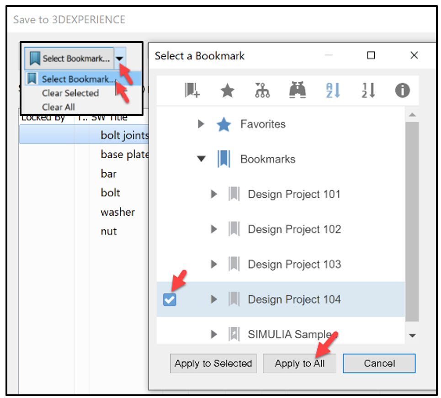Viewport: 441px width, 398px height.
Task: Open the info panel via the info icon
Action: pyautogui.click(x=402, y=90)
